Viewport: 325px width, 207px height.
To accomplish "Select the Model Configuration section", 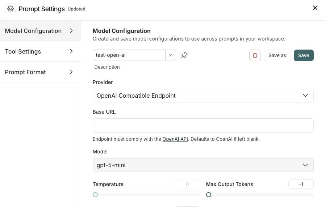I will click(33, 31).
